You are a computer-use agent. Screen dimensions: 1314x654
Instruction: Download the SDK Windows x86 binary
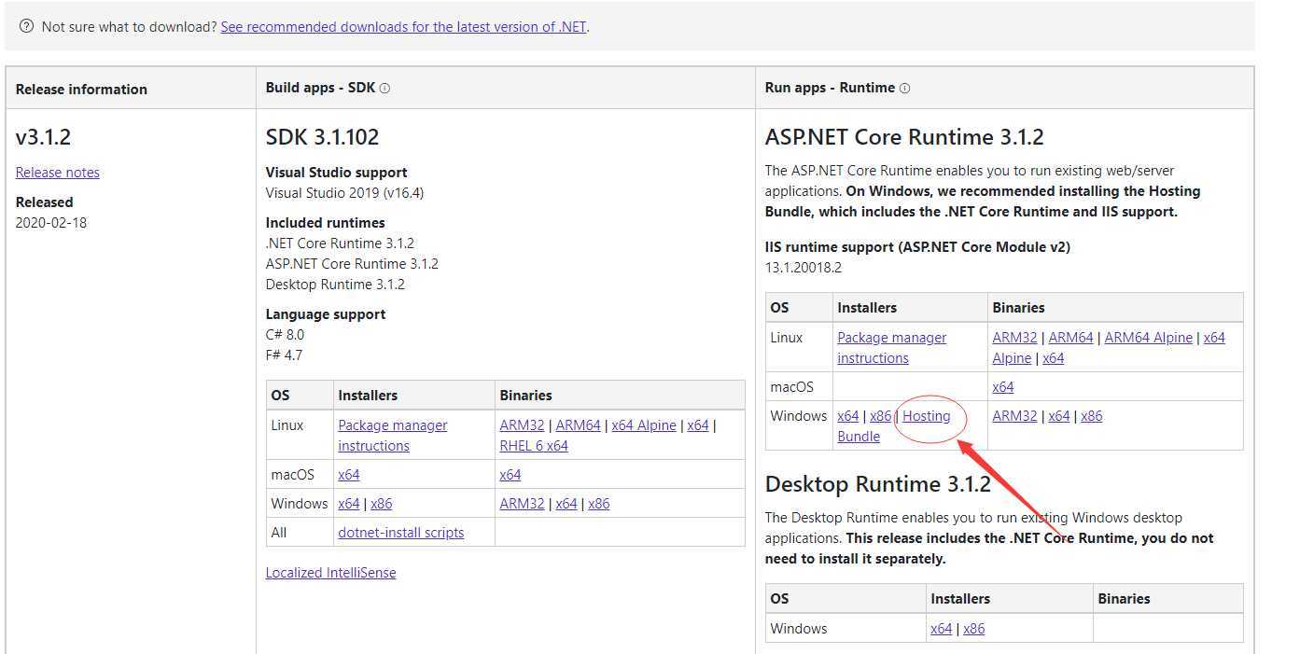(x=599, y=504)
